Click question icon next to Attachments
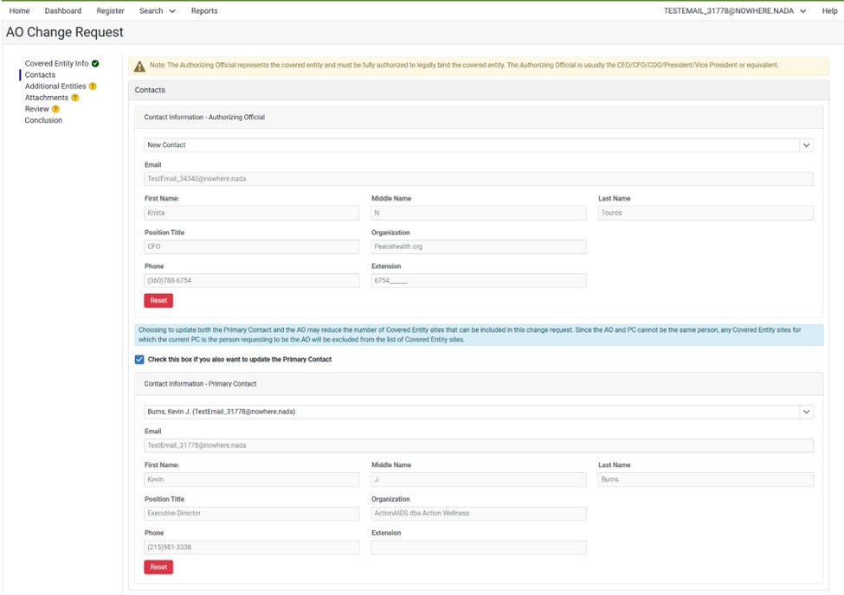844x595 pixels. click(x=74, y=98)
